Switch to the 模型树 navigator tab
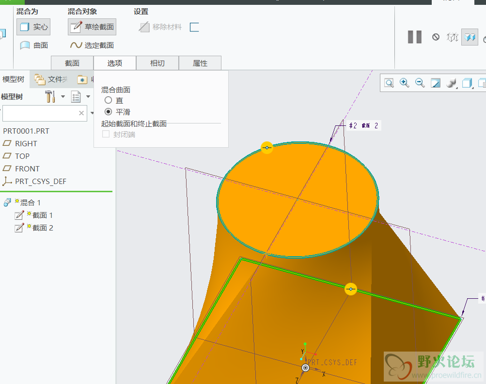Viewport: 486px width, 384px height. click(14, 79)
